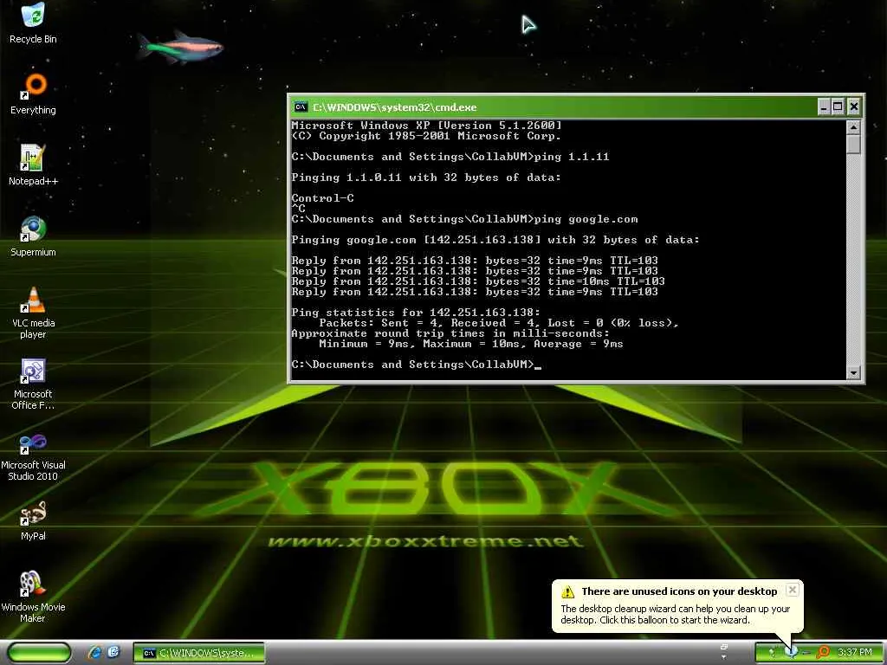The width and height of the screenshot is (887, 665).
Task: Click the 'Pinging 1.1.0.11 with 32 bytes' line
Action: pos(426,178)
